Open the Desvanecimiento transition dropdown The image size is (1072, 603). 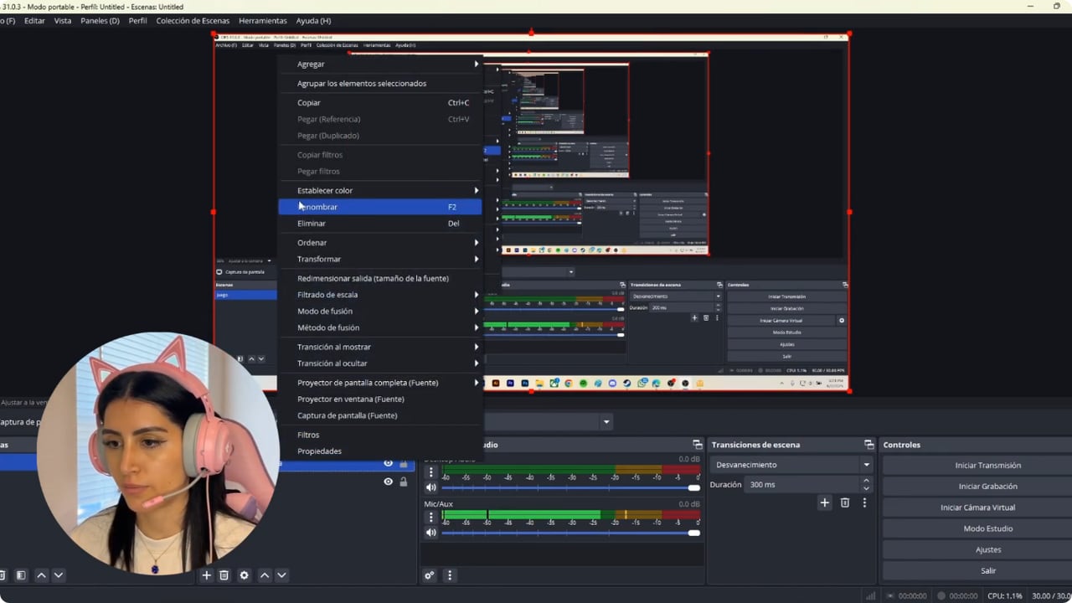tap(791, 465)
